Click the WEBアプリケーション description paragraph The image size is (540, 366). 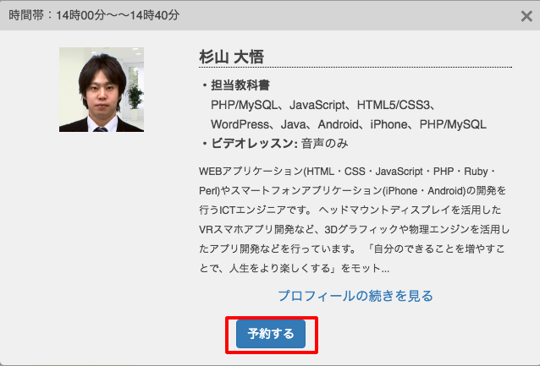(x=354, y=220)
